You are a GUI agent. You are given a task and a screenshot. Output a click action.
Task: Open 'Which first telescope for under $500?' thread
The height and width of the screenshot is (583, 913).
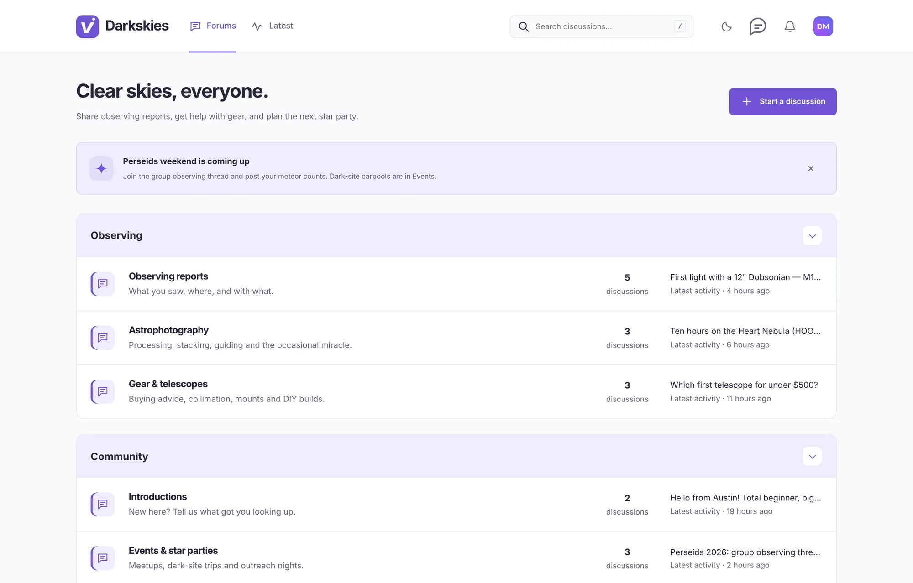click(744, 385)
